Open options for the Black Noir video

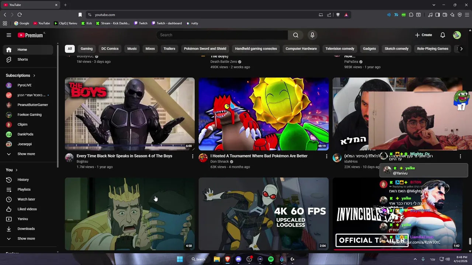(192, 156)
